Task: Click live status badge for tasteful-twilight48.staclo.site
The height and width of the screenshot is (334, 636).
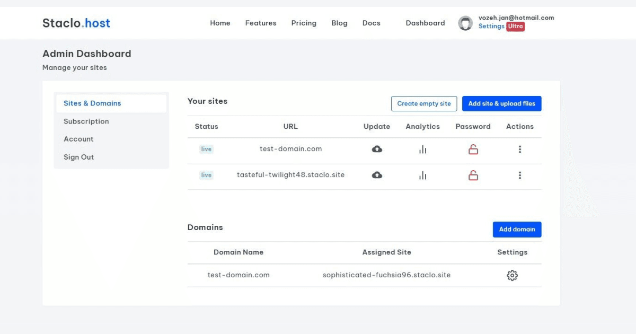Action: (206, 175)
